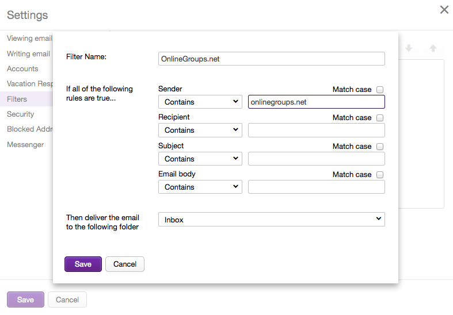Open the Sender condition Contains dropdown
453x315 pixels.
coord(200,102)
